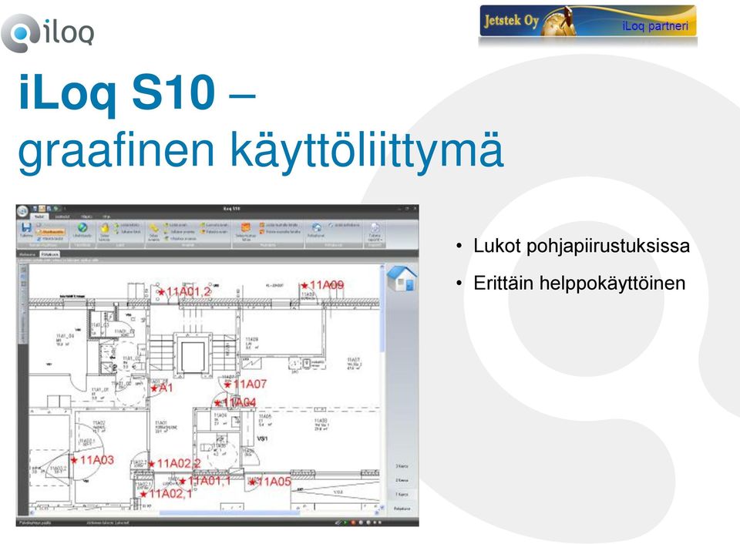Click the round iLoq application menu button
This screenshot has width=740, height=544.
22,210
